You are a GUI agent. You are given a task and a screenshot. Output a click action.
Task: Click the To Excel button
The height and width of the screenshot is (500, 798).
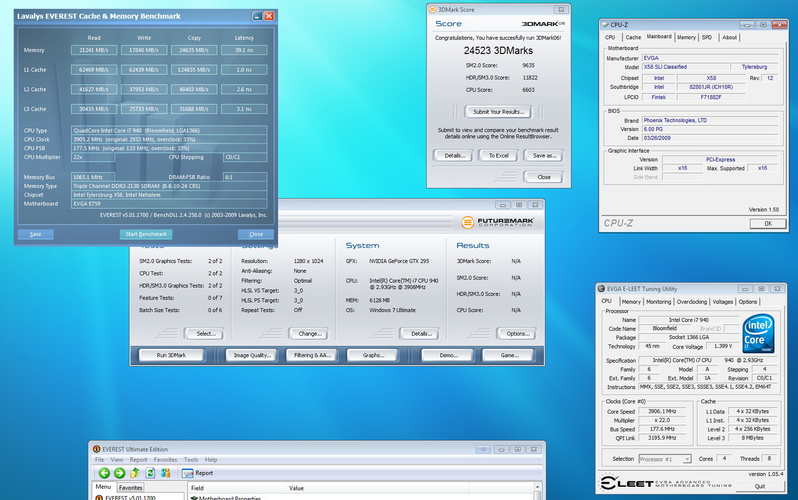[498, 156]
